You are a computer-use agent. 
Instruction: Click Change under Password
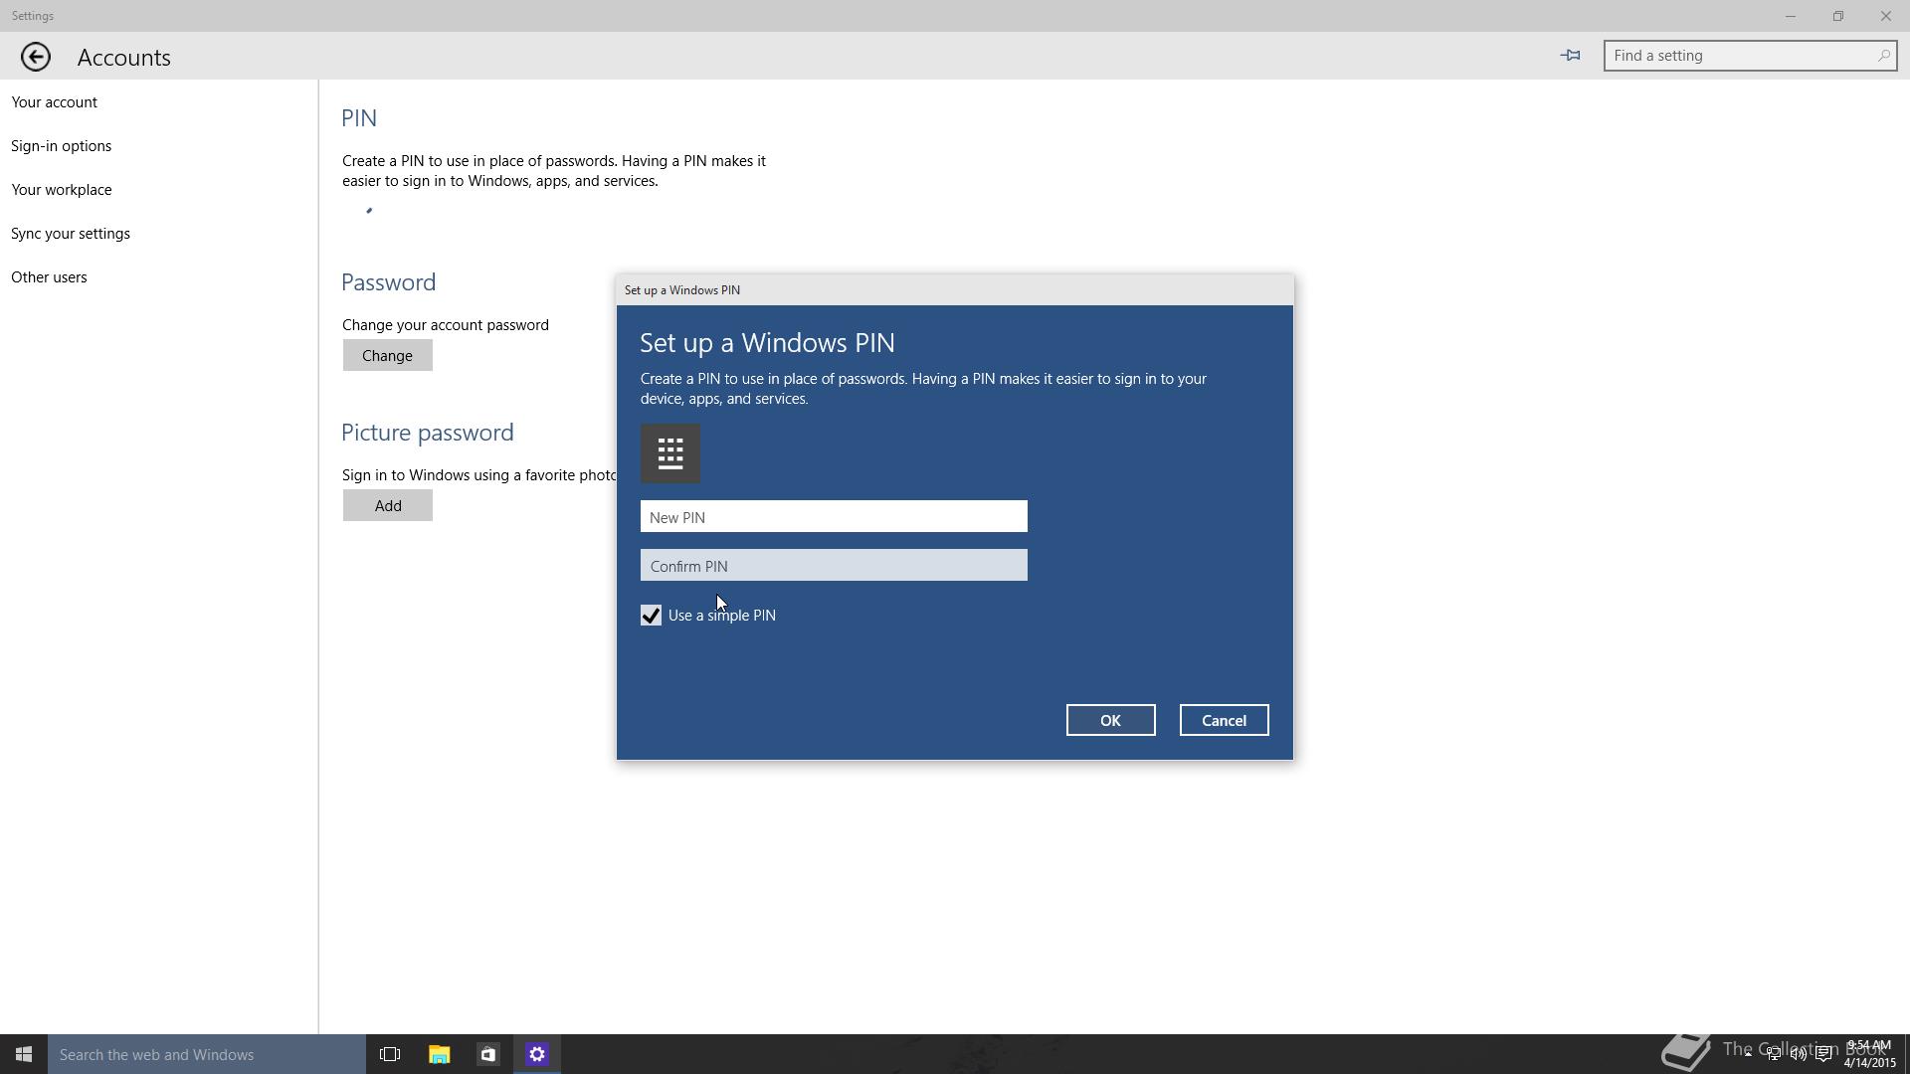coord(387,355)
